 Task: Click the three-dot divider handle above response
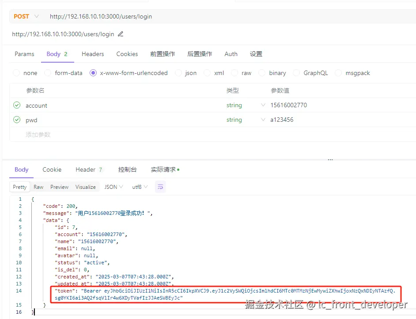(x=330, y=160)
